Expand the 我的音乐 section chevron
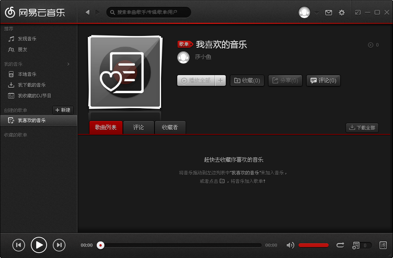This screenshot has width=393, height=258. click(68, 64)
